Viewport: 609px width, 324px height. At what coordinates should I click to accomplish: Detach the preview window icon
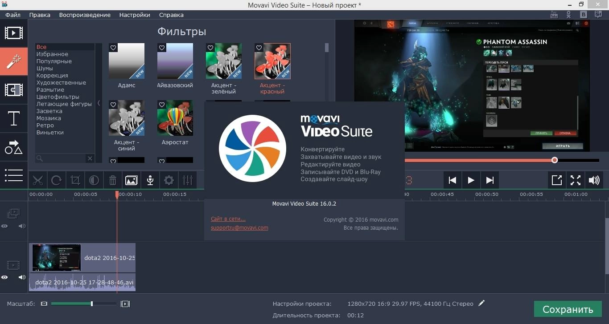click(557, 180)
